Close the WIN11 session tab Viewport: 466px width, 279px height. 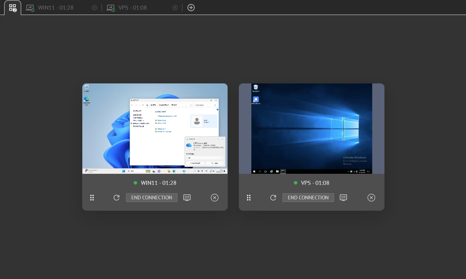pyautogui.click(x=94, y=8)
